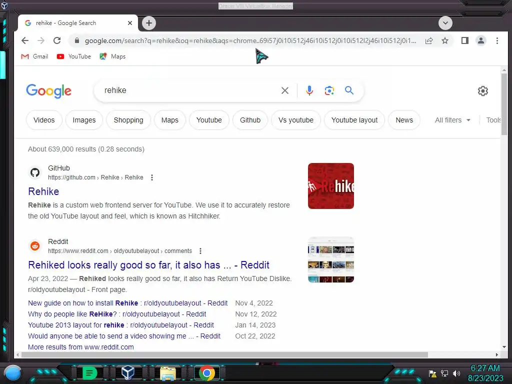Clear the search box with the X icon
The width and height of the screenshot is (512, 384).
click(284, 90)
